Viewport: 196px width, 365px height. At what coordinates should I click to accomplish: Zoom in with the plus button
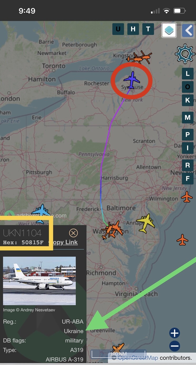174,333
